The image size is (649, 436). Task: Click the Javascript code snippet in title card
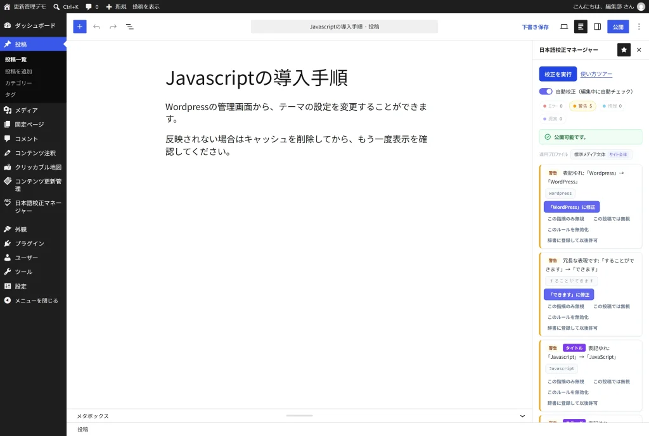[x=562, y=369]
